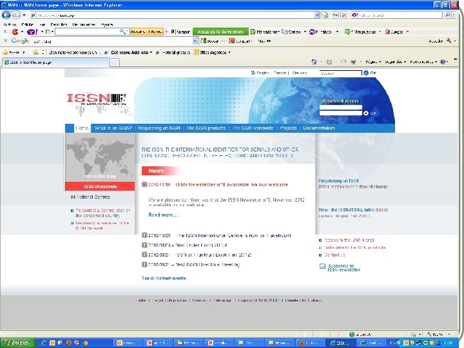Click the Favorites star icon
Image resolution: width=464 pixels, height=348 pixels.
(5, 52)
